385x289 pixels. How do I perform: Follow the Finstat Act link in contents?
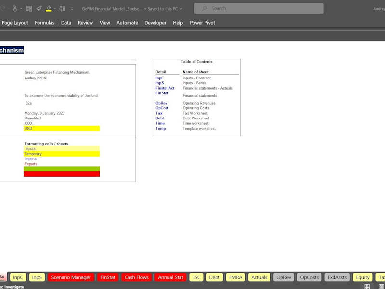(165, 88)
